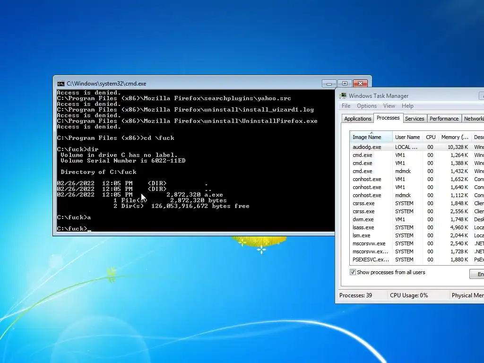Select conhost.exe process using 1,652 K
Screen dimensions: 484x363
pyautogui.click(x=417, y=179)
